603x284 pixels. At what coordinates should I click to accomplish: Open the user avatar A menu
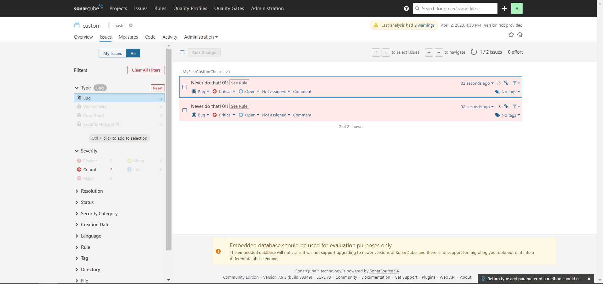click(517, 8)
